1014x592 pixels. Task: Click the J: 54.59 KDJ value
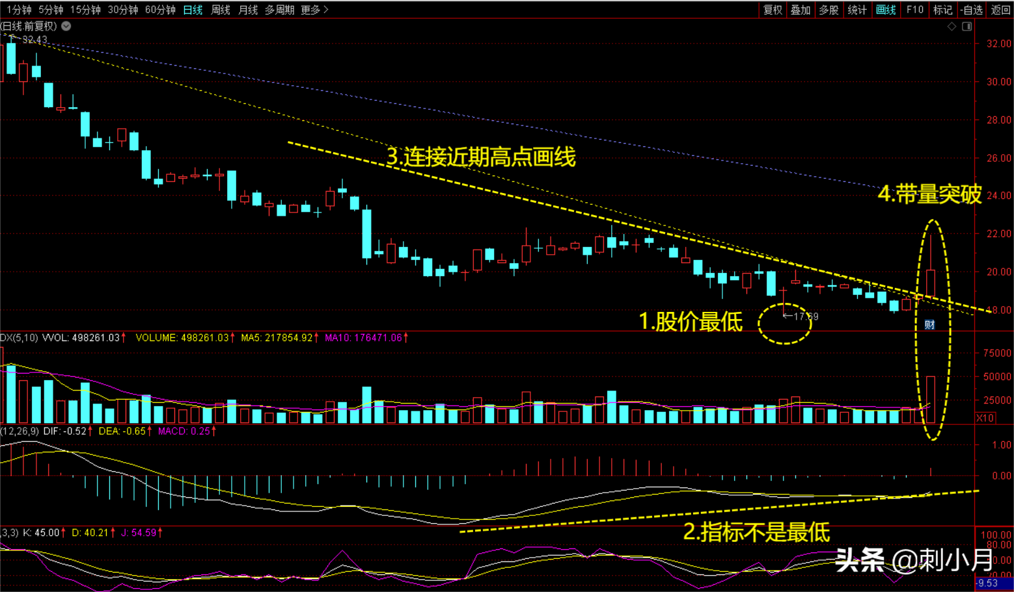click(139, 533)
